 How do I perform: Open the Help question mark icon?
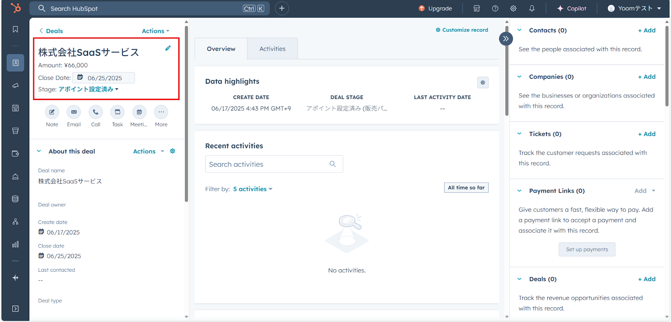(x=495, y=8)
